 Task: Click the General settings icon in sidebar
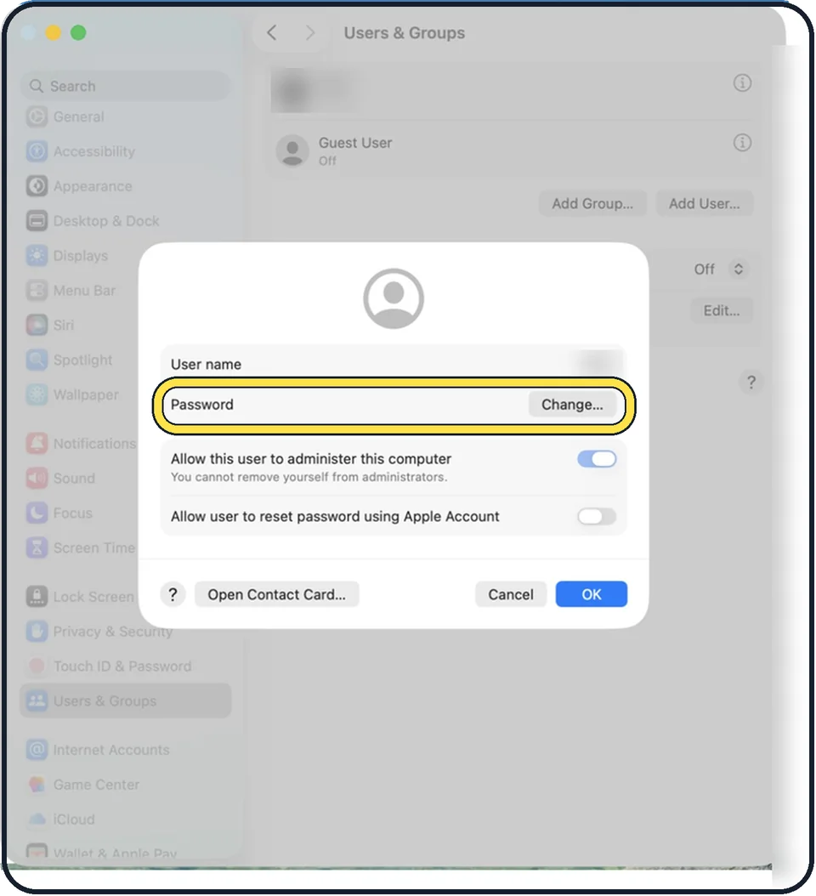tap(37, 116)
